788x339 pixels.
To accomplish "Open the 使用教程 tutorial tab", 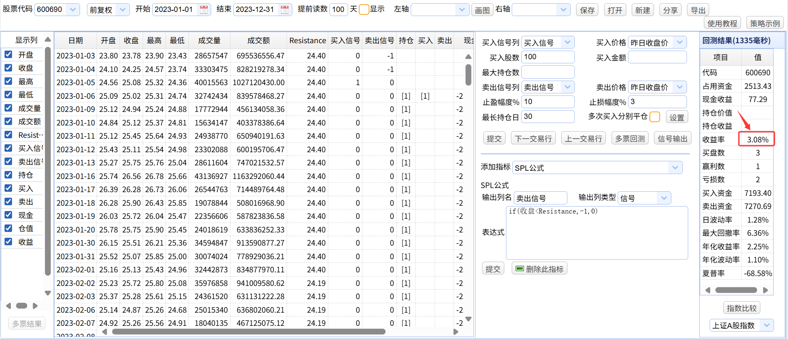I will coord(722,23).
